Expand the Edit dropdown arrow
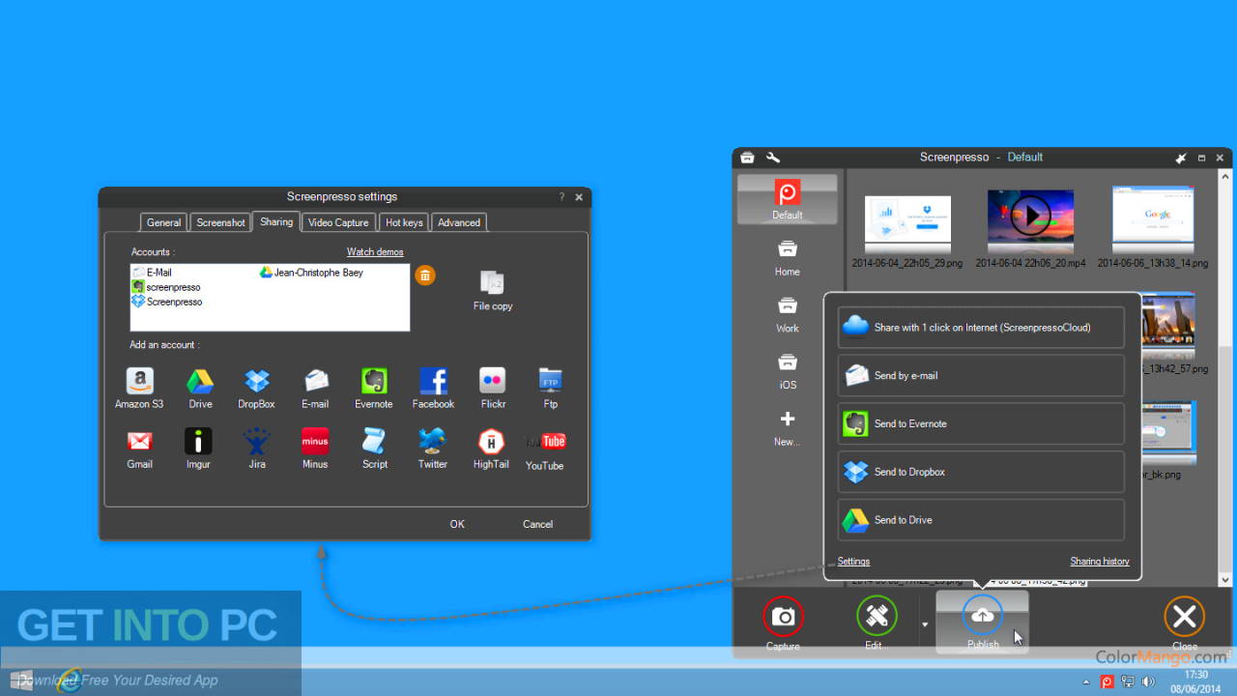Screen dimensions: 1237x696 coord(924,624)
